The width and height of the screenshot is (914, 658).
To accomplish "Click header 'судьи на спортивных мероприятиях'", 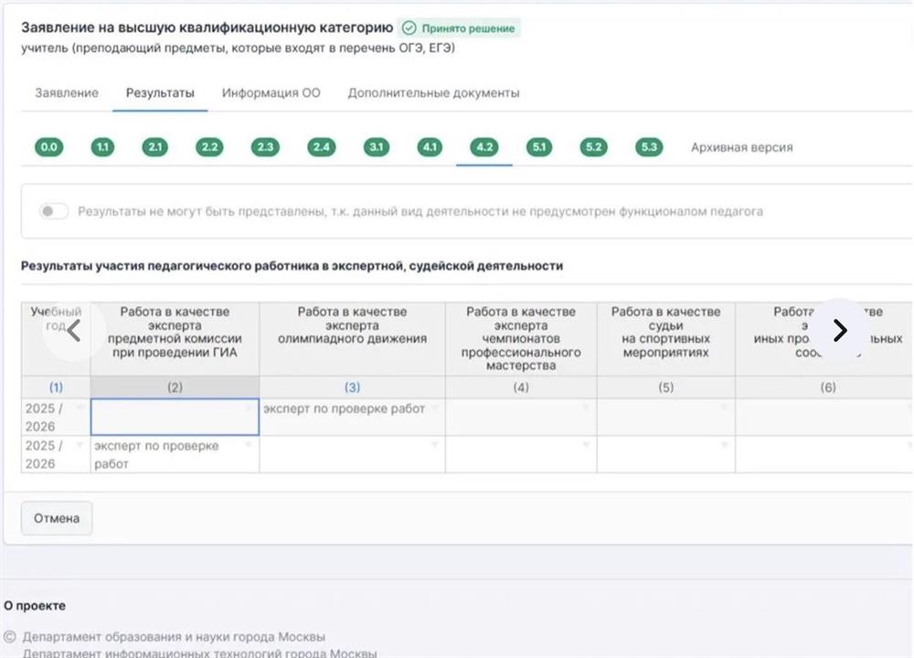I will tap(665, 339).
